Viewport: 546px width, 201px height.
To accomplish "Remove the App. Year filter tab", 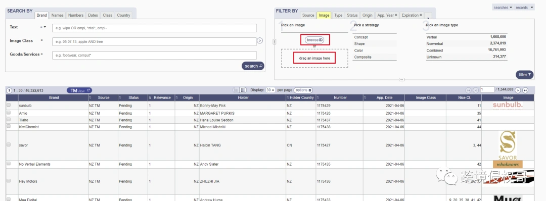I will coord(396,15).
